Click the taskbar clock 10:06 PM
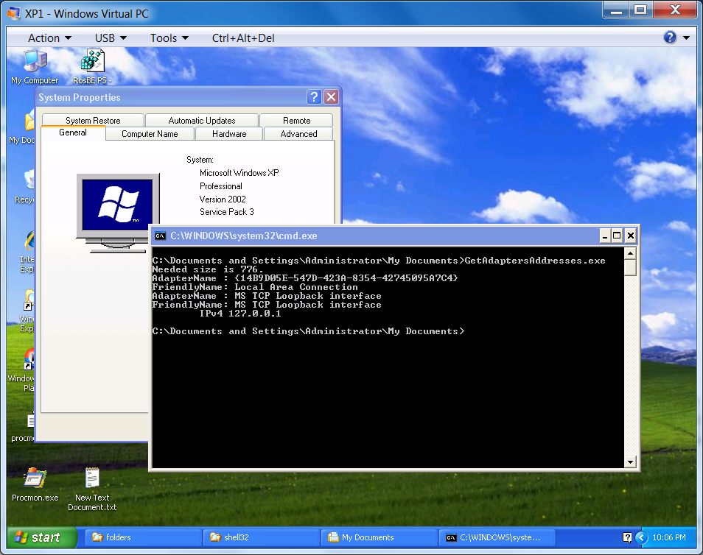Screen dimensions: 703x555 point(669,537)
